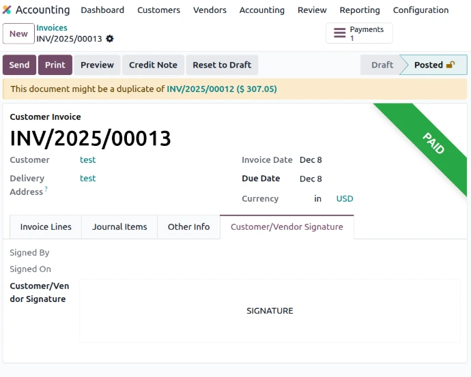471x377 pixels.
Task: Click the lock icon on Posted status
Action: (451, 65)
